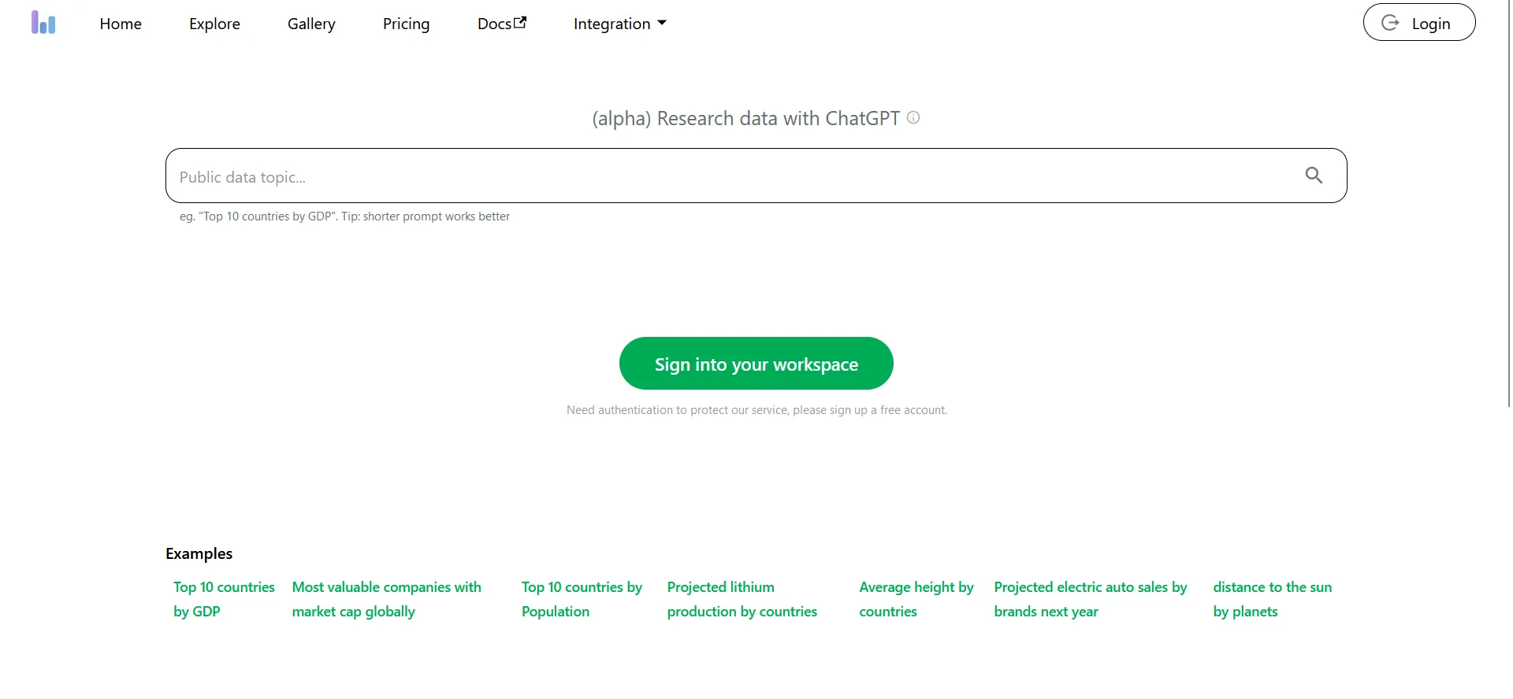Choose Most valuable companies with market cap example

(386, 599)
